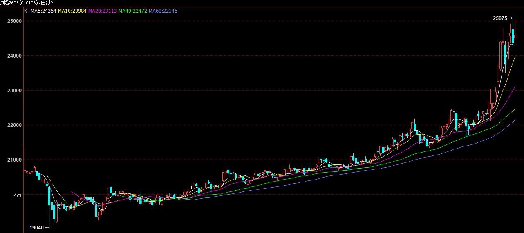Select the MA5:24354 white legend label

click(x=43, y=11)
